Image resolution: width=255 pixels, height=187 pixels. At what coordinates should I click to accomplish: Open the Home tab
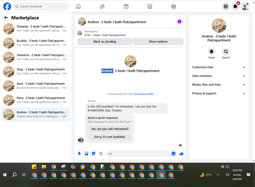78,7
